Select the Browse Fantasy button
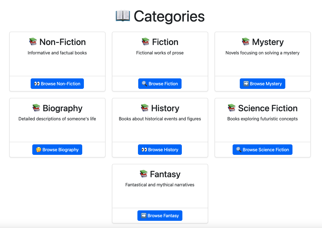Screen dimensions: 322x228 click(x=160, y=216)
